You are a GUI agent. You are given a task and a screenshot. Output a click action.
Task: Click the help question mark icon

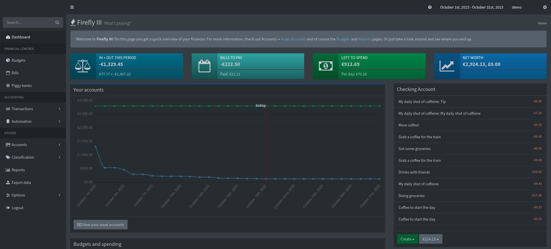[430, 7]
